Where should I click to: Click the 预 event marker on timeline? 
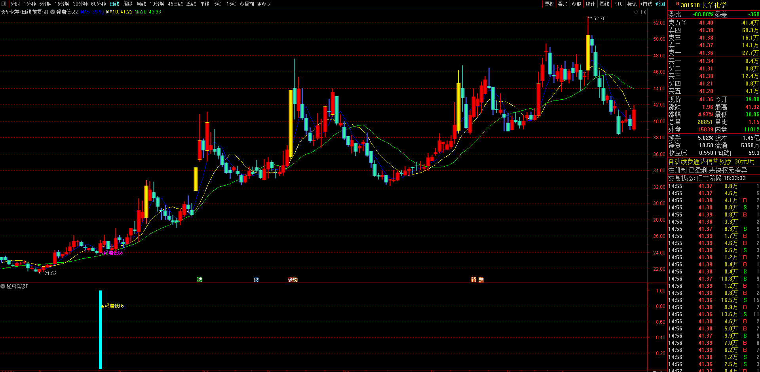point(474,280)
